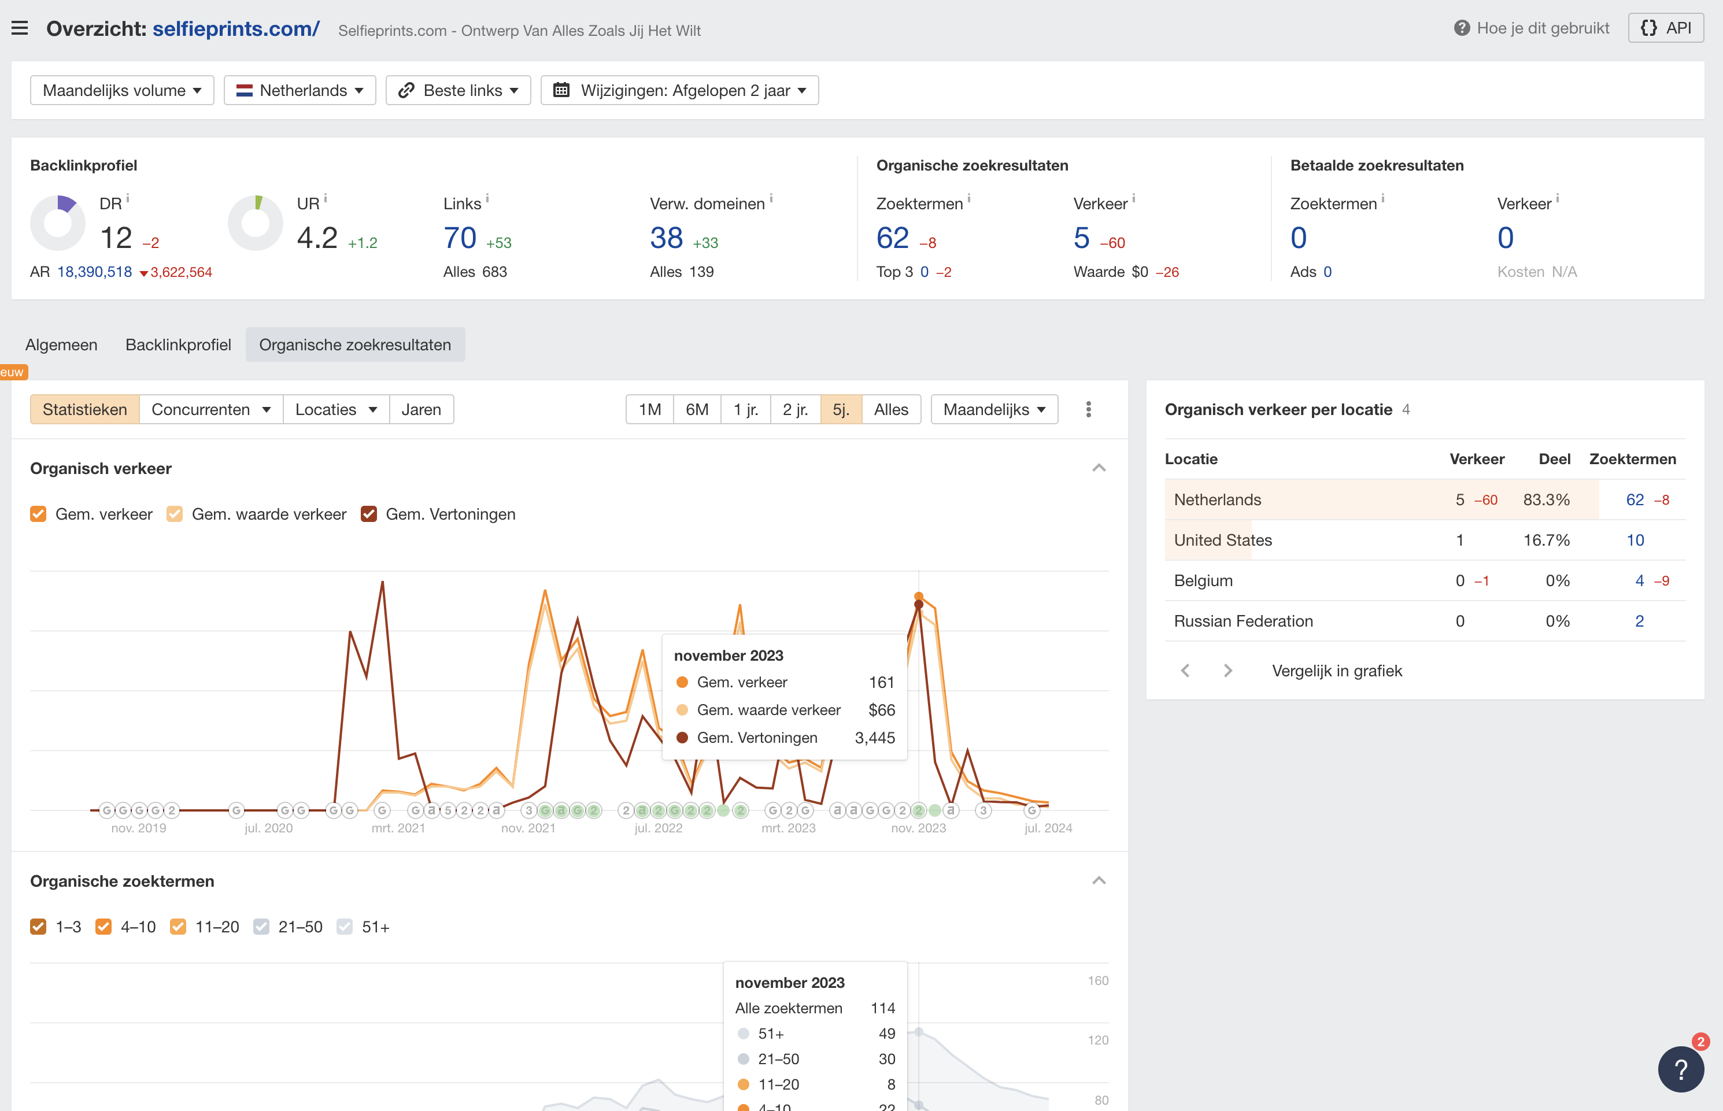Viewport: 1723px width, 1111px height.
Task: Click Netherlands keywords count 62
Action: pyautogui.click(x=1635, y=499)
